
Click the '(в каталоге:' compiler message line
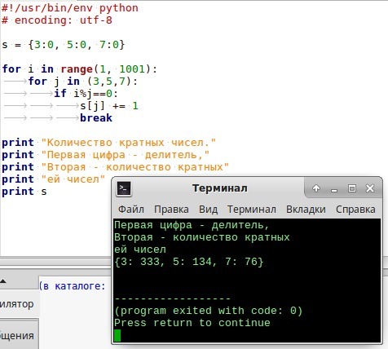(x=73, y=286)
